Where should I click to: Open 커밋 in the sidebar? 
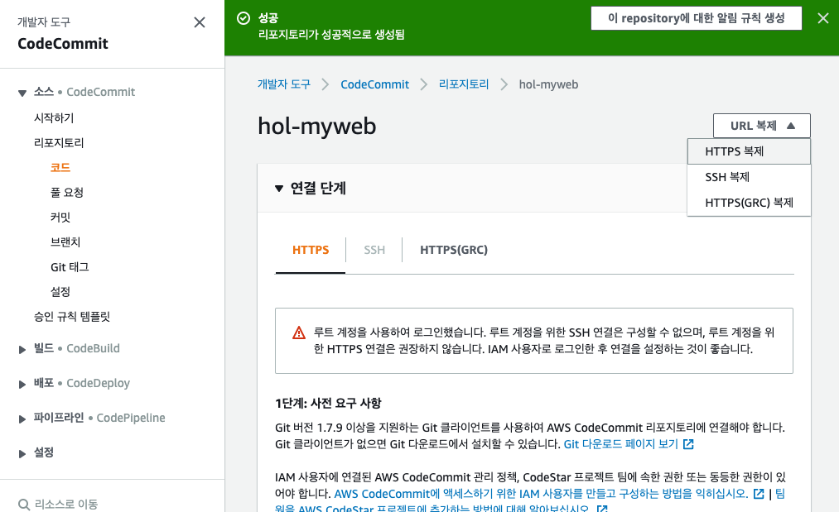[60, 218]
